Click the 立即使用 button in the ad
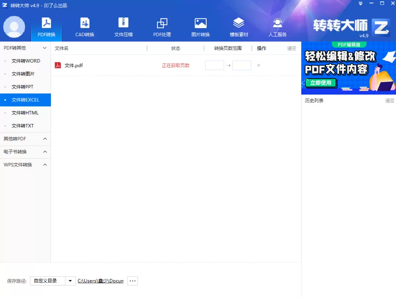The height and width of the screenshot is (297, 396). [321, 83]
